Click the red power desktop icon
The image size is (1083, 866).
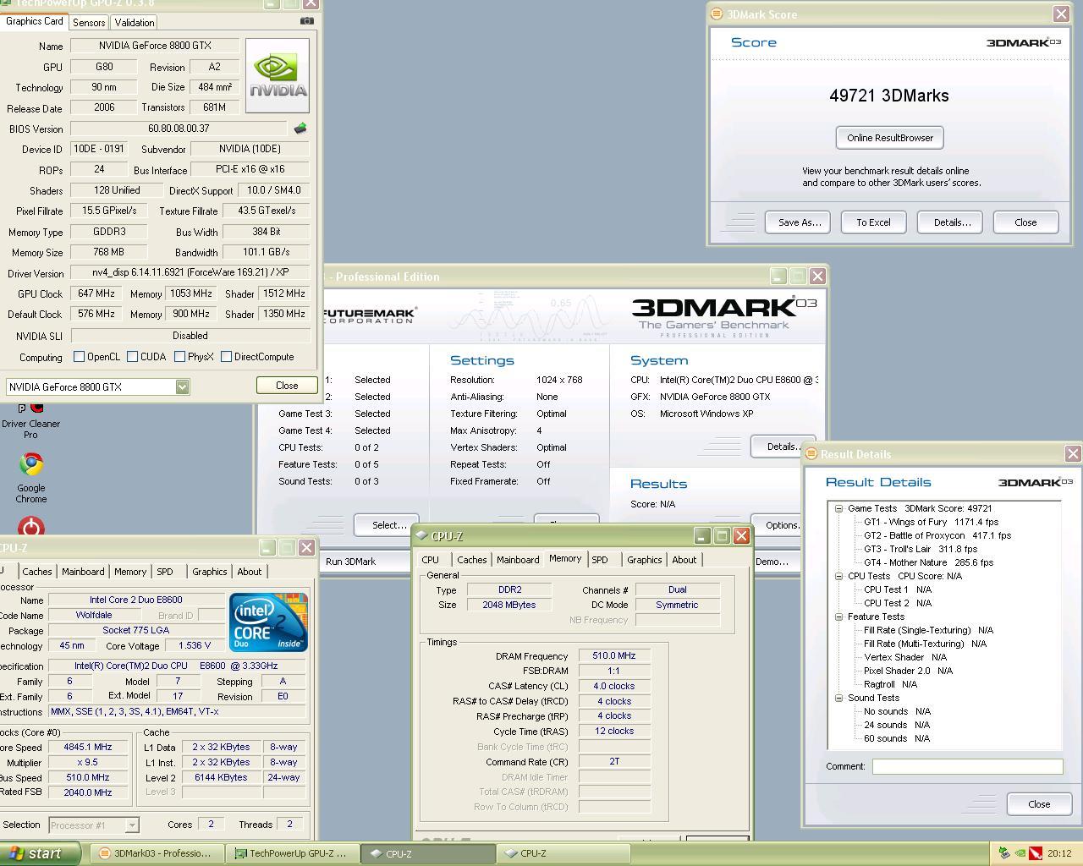31,527
